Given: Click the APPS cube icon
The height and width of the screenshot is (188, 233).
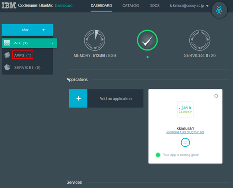Looking at the screenshot, I should point(7,55).
